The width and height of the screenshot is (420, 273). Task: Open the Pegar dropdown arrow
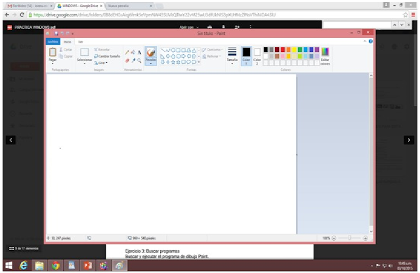point(52,64)
